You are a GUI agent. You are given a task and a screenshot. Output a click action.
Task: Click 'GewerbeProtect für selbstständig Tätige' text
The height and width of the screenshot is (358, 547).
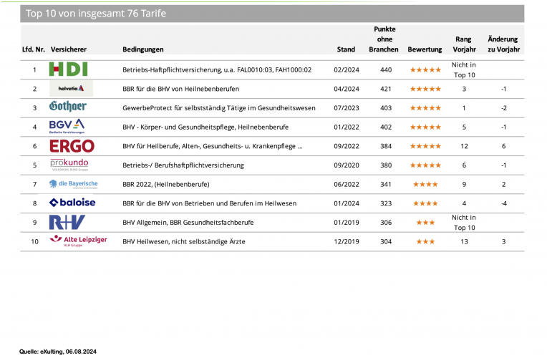(184, 108)
